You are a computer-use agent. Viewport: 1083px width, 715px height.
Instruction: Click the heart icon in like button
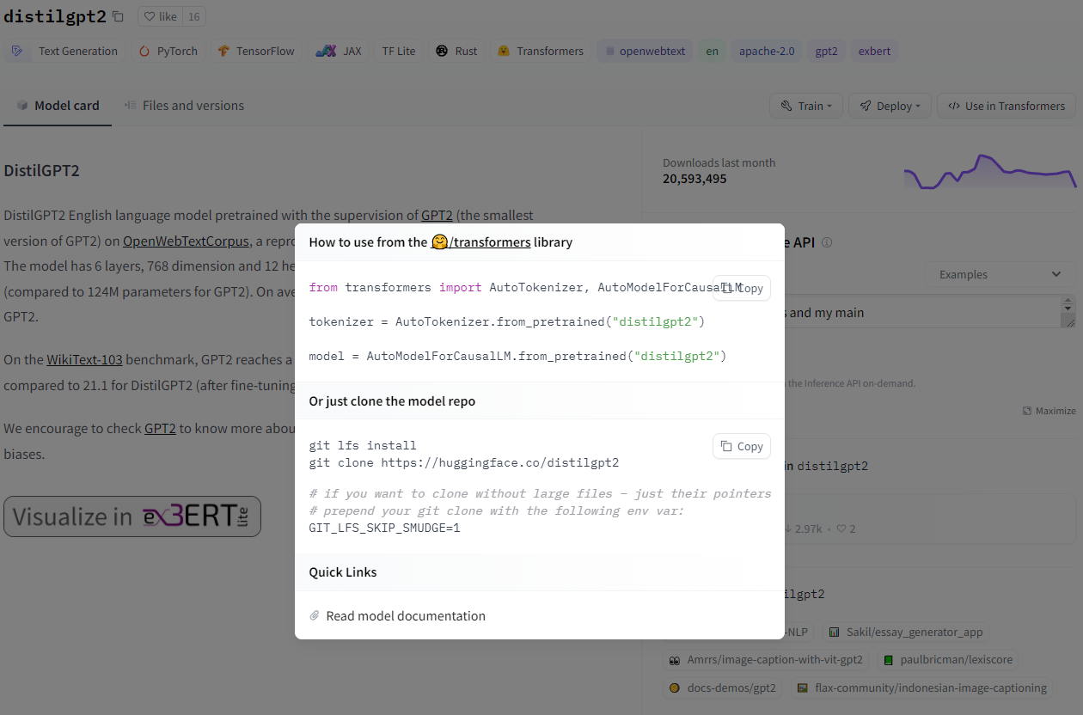[150, 16]
